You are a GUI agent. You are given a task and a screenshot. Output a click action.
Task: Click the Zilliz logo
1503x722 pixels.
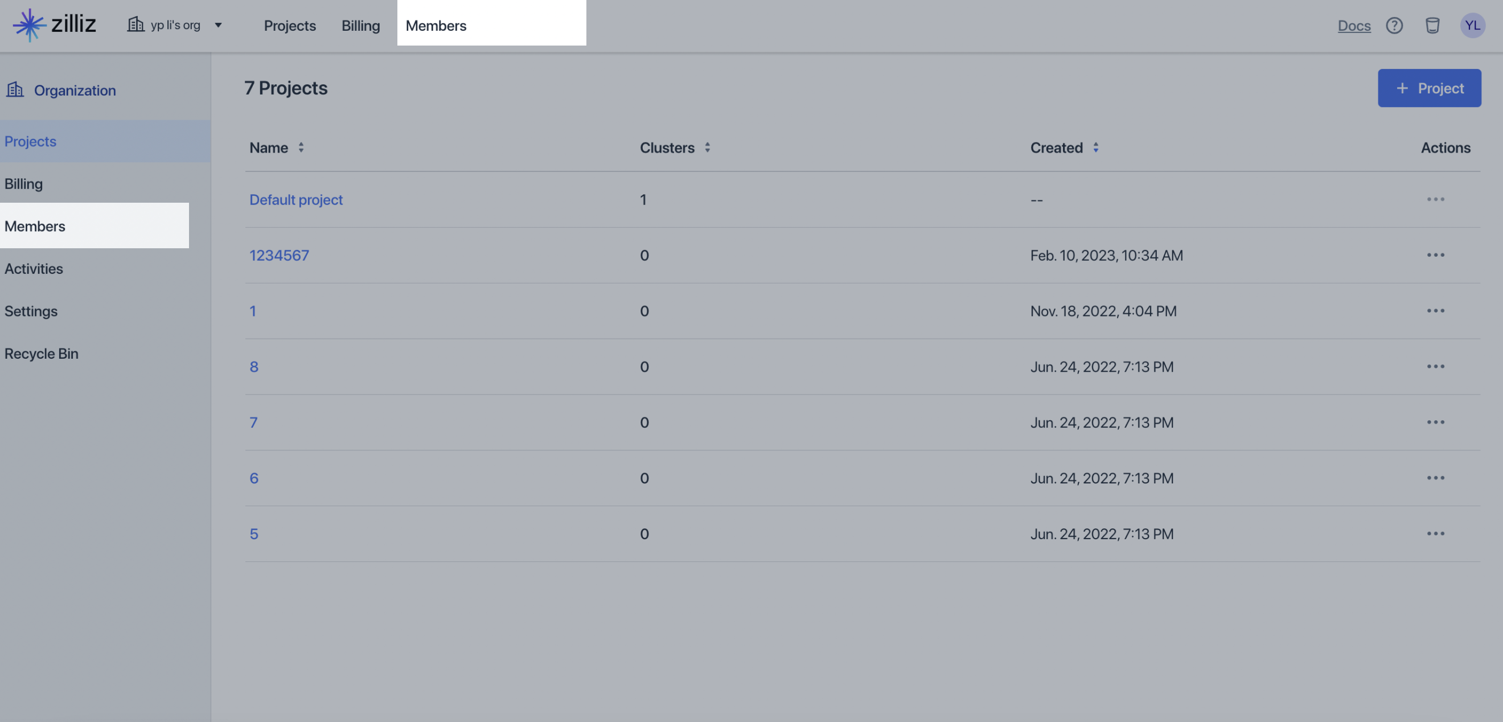(54, 25)
